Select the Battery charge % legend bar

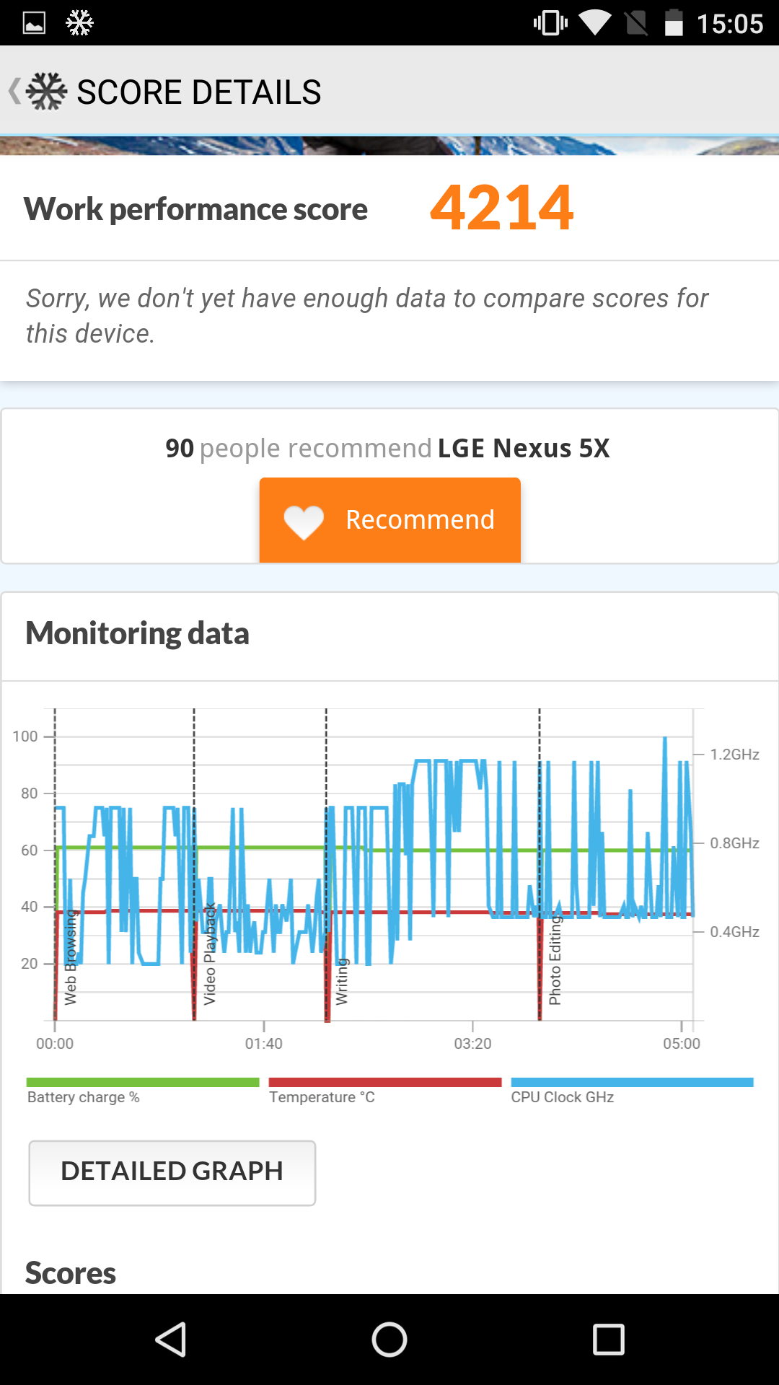[x=143, y=1082]
